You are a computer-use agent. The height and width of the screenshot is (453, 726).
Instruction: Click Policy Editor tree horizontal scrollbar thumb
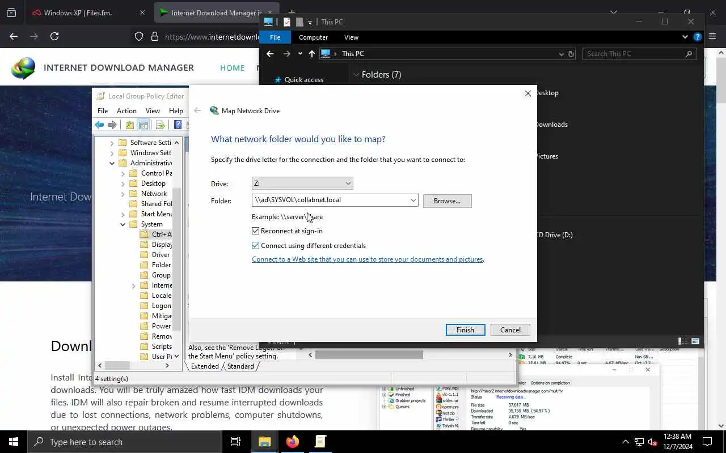coord(117,366)
